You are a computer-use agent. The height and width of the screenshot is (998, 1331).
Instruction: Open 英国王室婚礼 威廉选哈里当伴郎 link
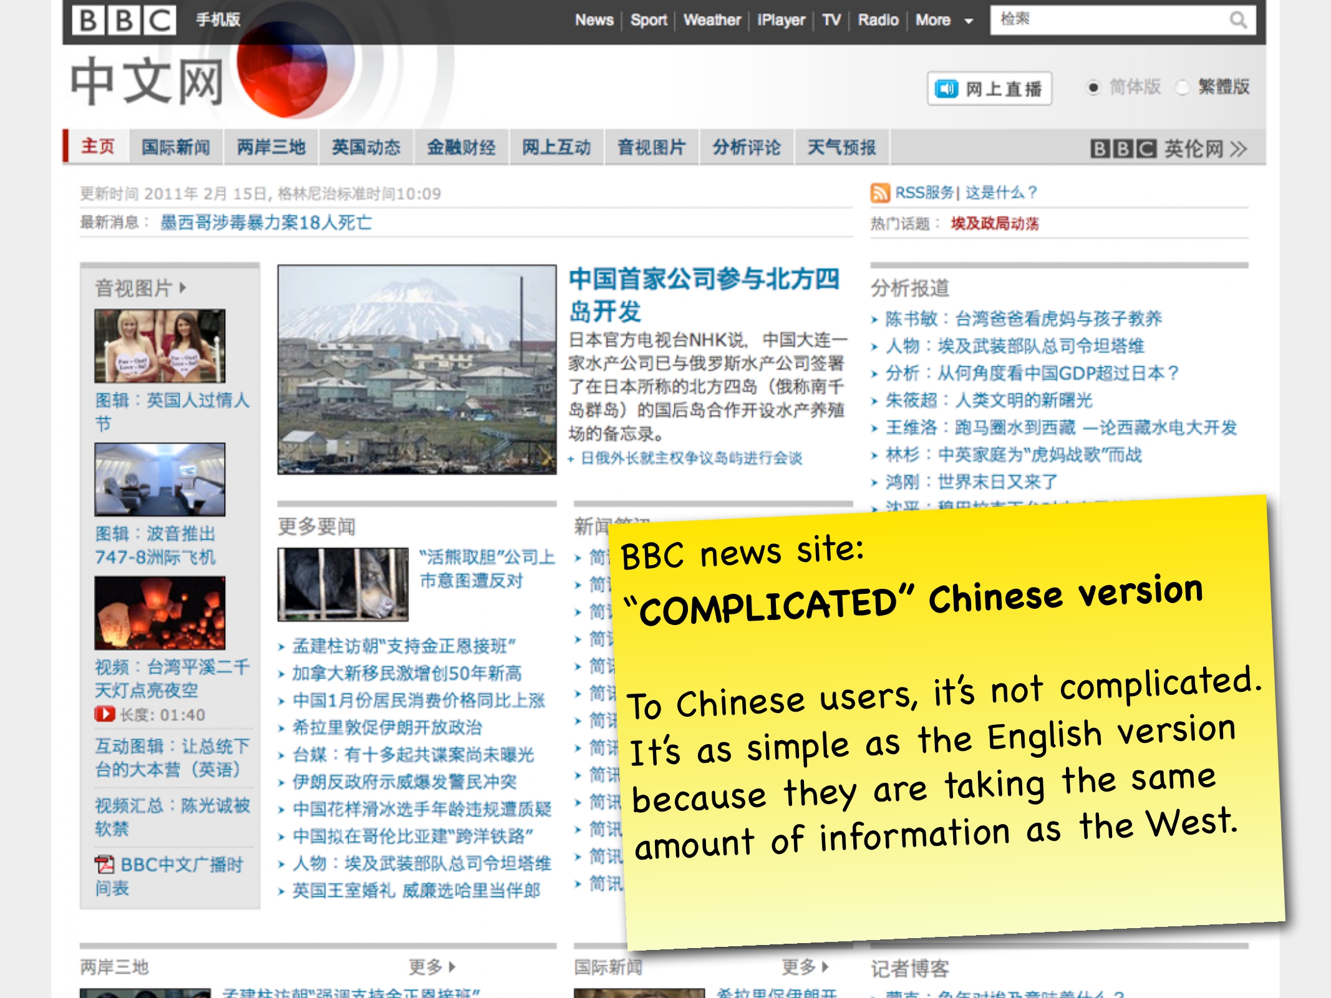click(x=416, y=890)
